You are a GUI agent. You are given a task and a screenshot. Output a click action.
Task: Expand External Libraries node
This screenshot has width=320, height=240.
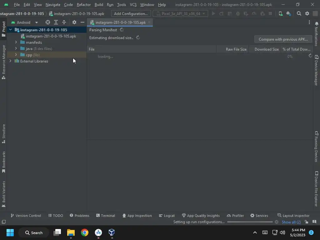10,61
